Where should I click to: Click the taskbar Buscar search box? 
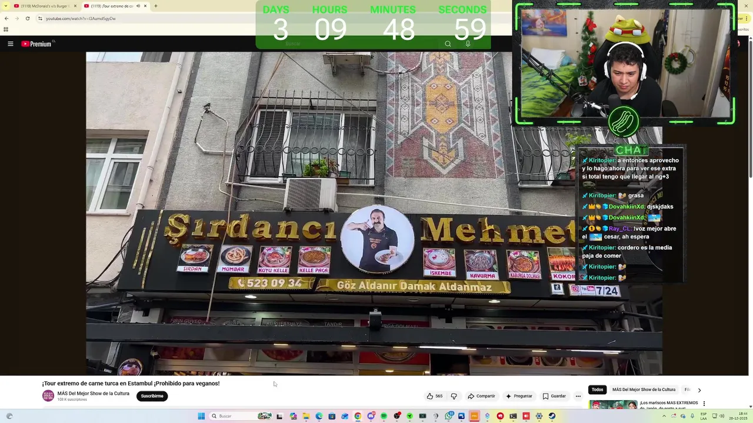[241, 416]
